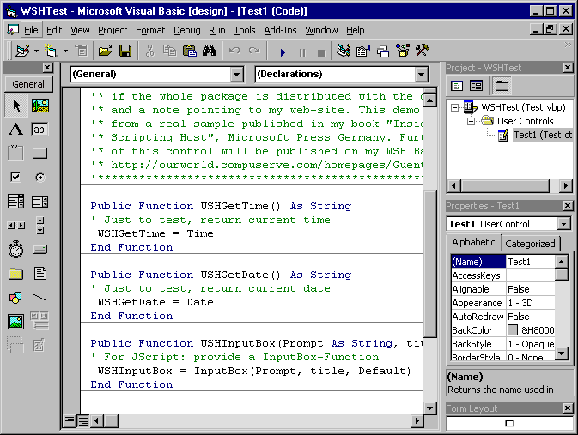
Task: Toggle Folders in the Project explorer
Action: (502, 86)
